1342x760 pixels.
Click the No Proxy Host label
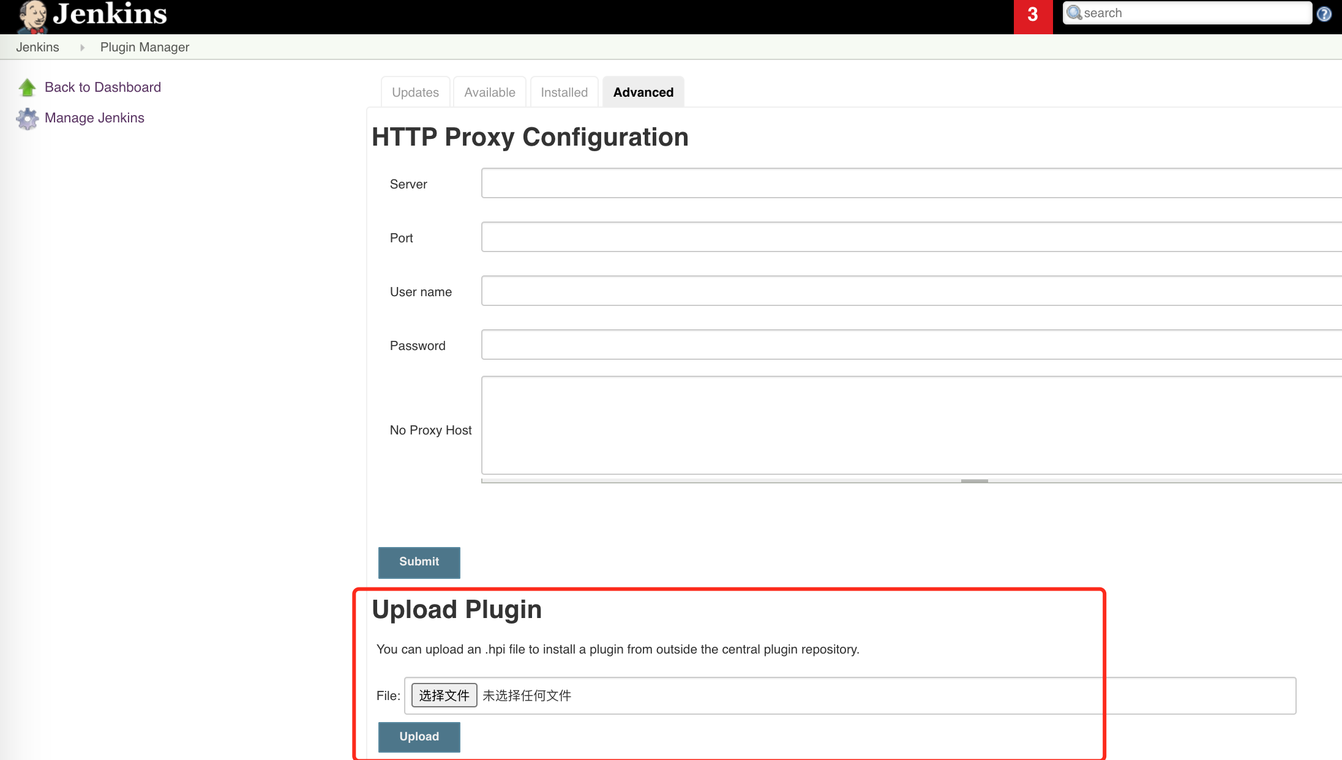click(x=431, y=430)
